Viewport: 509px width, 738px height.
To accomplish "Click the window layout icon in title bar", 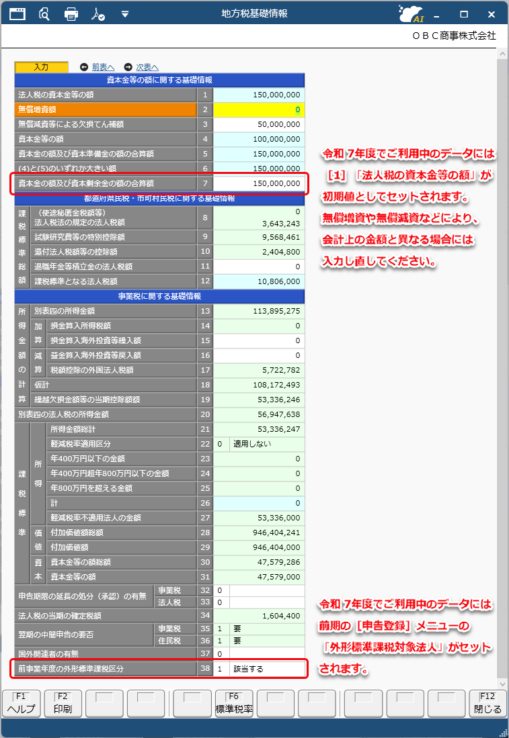I will point(17,13).
